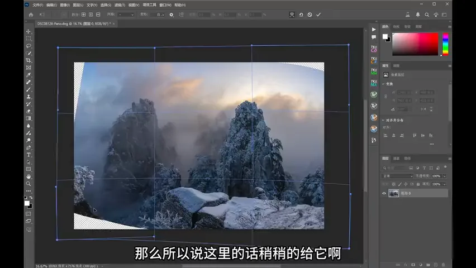The height and width of the screenshot is (268, 476).
Task: Open the 滤镜(T) menu
Action: coord(120,5)
